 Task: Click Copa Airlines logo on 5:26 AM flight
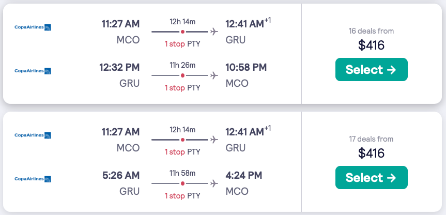[33, 179]
